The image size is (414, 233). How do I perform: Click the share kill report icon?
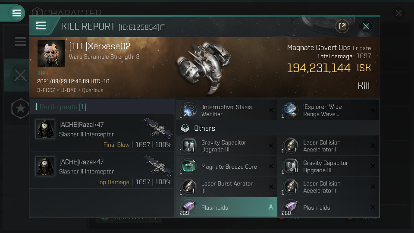click(x=342, y=26)
